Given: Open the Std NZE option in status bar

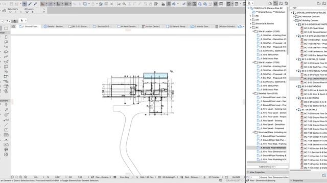Looking at the screenshot, I should point(236,177).
